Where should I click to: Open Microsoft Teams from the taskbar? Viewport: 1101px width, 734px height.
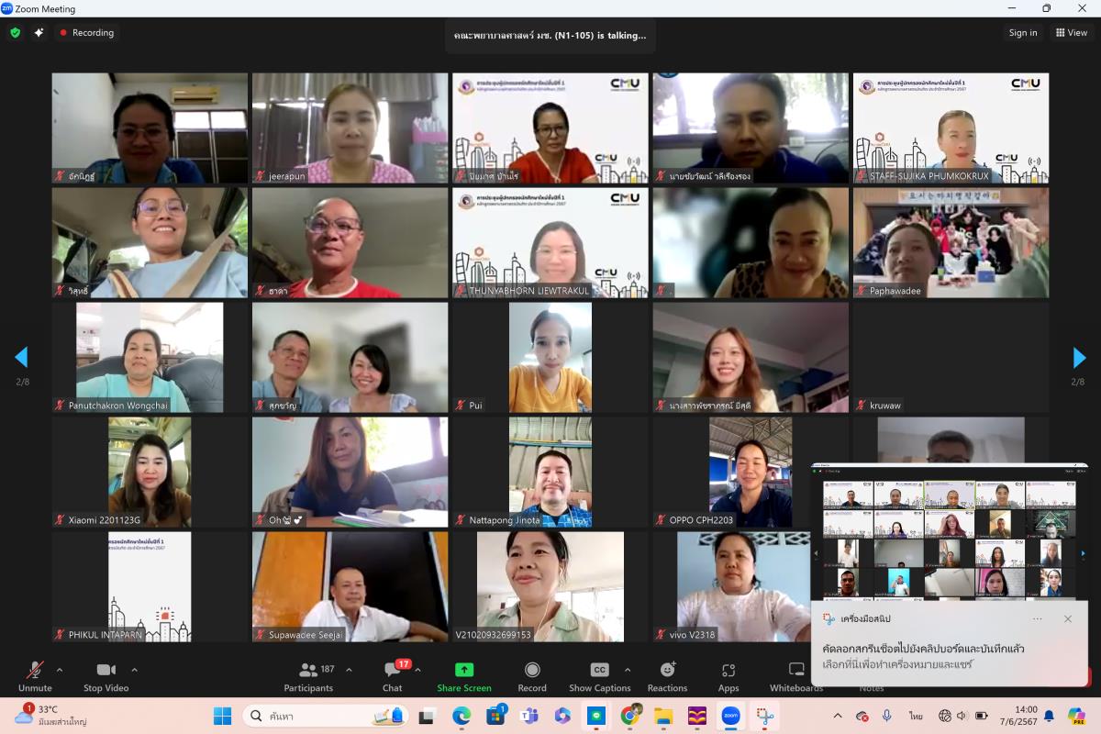pos(529,716)
